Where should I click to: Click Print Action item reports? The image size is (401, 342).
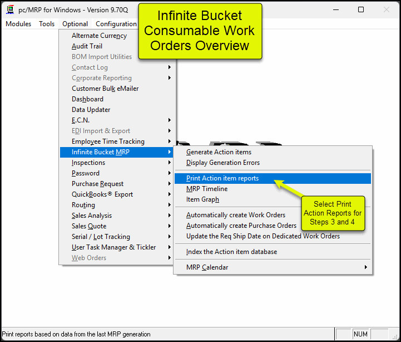tap(273, 178)
